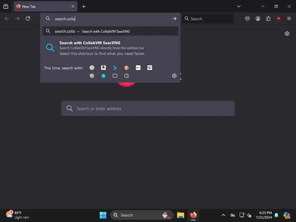Screen dimensions: 296x222
Task: Show hidden tray icons chevron
Action: pyautogui.click(x=223, y=215)
